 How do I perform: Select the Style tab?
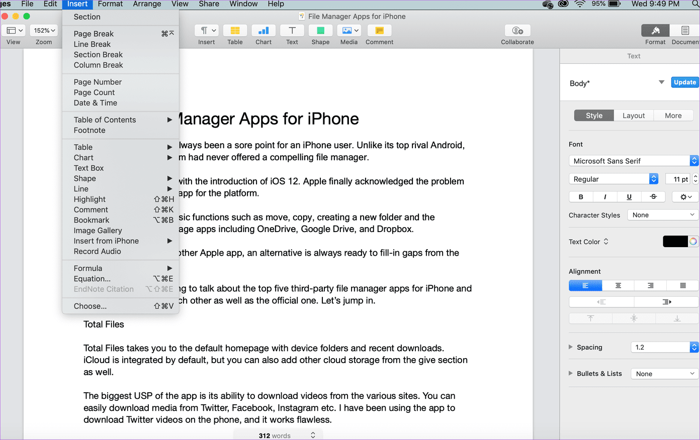click(594, 116)
